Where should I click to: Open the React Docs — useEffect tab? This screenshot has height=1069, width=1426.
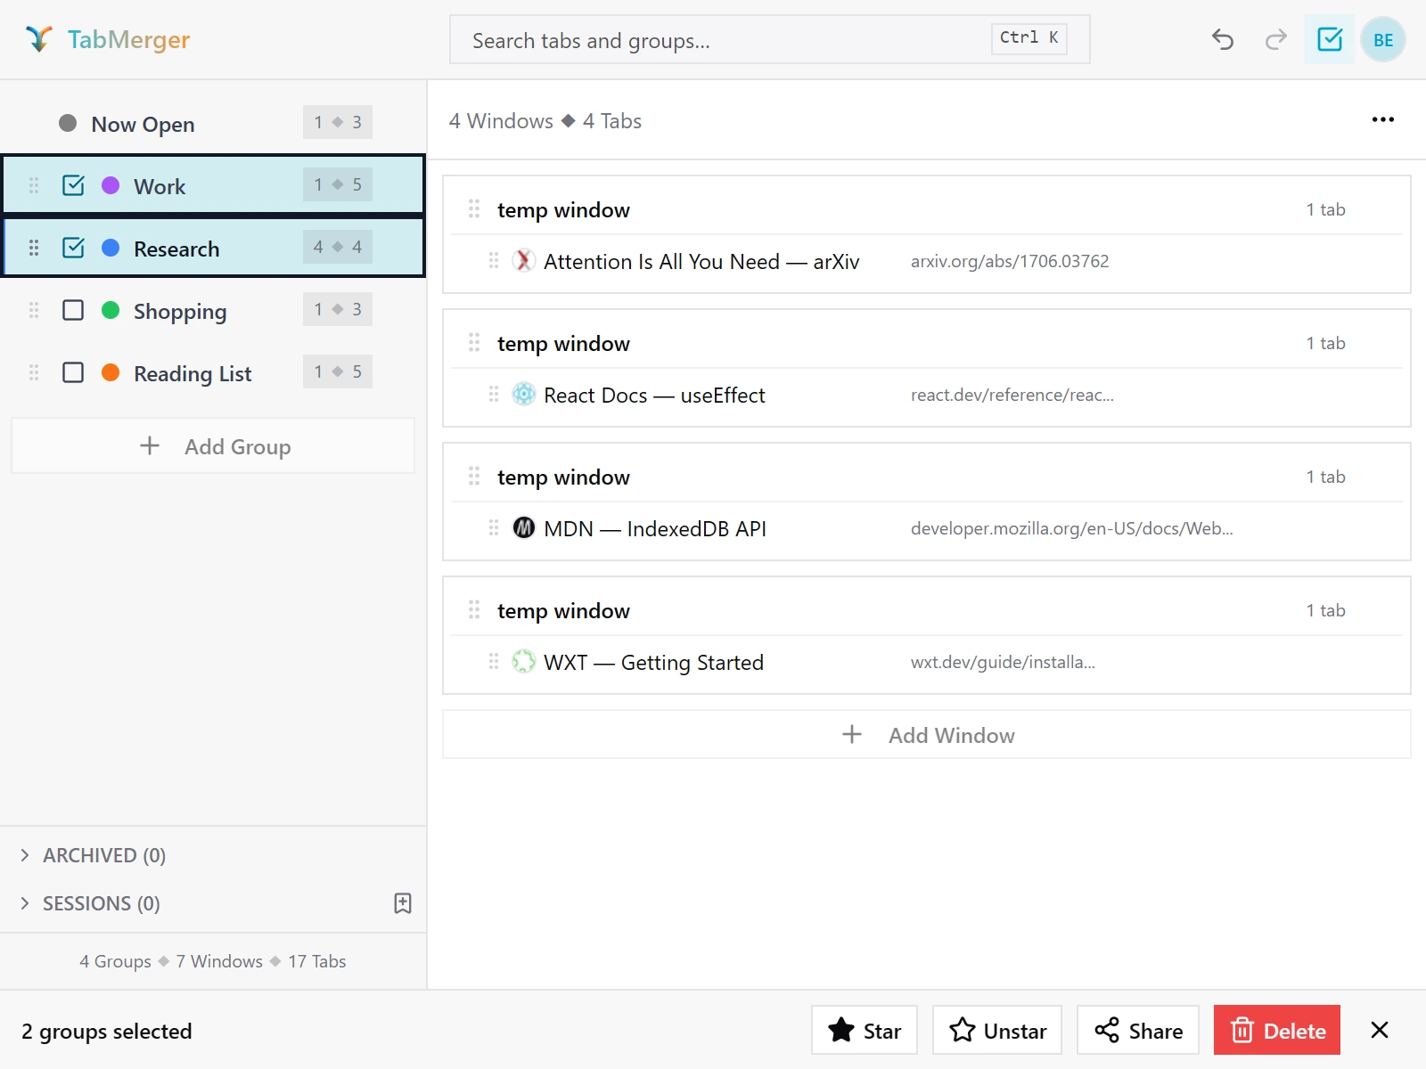(x=654, y=395)
